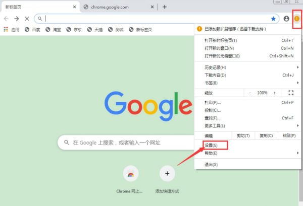Select the 新标签页 tab

tap(40, 7)
